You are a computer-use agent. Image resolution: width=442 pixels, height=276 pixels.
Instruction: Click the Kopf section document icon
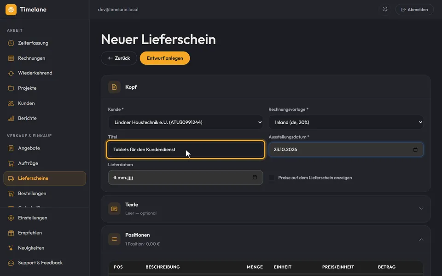click(x=114, y=87)
